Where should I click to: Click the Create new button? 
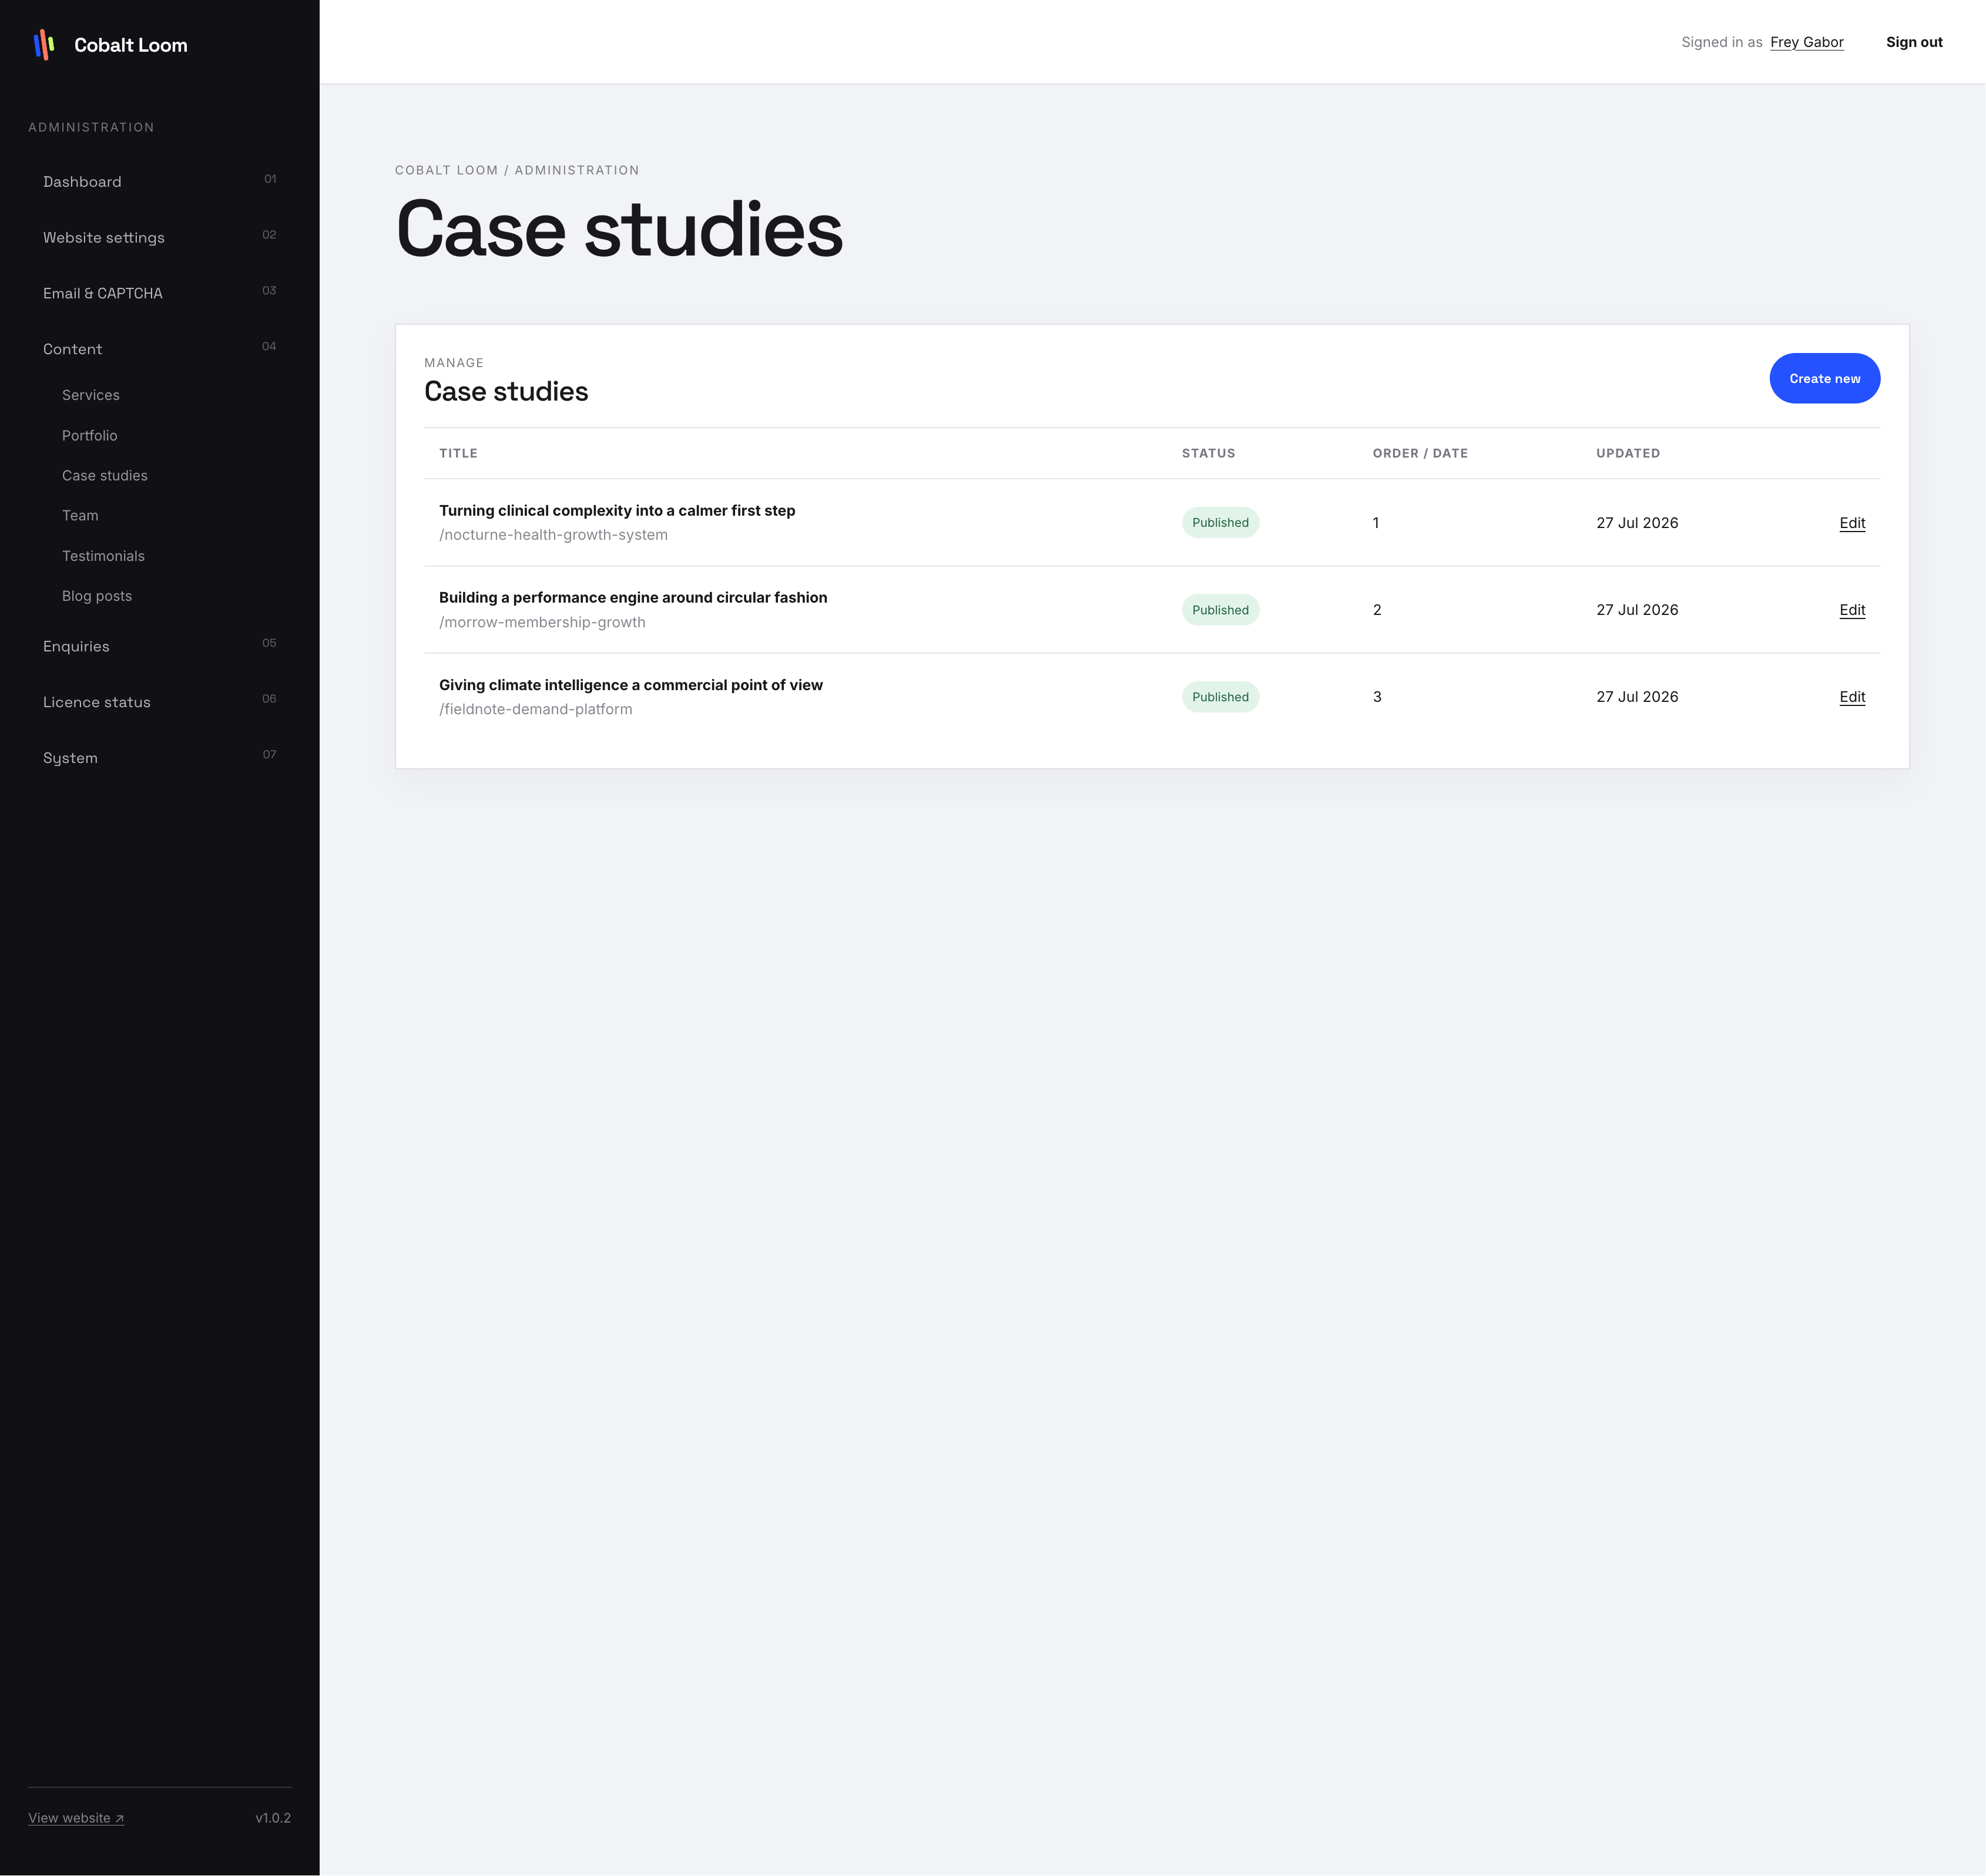coord(1824,378)
